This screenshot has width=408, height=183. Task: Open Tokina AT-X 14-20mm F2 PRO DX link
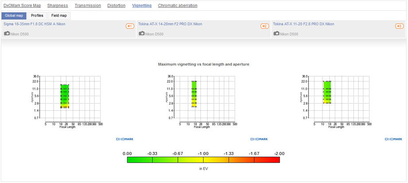coord(170,24)
